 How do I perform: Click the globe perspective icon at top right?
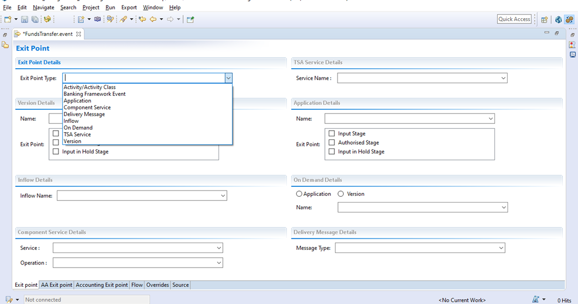coord(558,19)
